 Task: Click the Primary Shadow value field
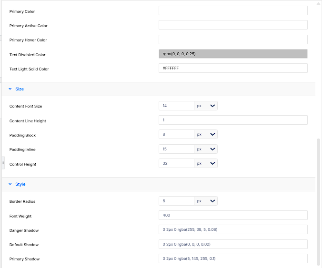point(233,258)
